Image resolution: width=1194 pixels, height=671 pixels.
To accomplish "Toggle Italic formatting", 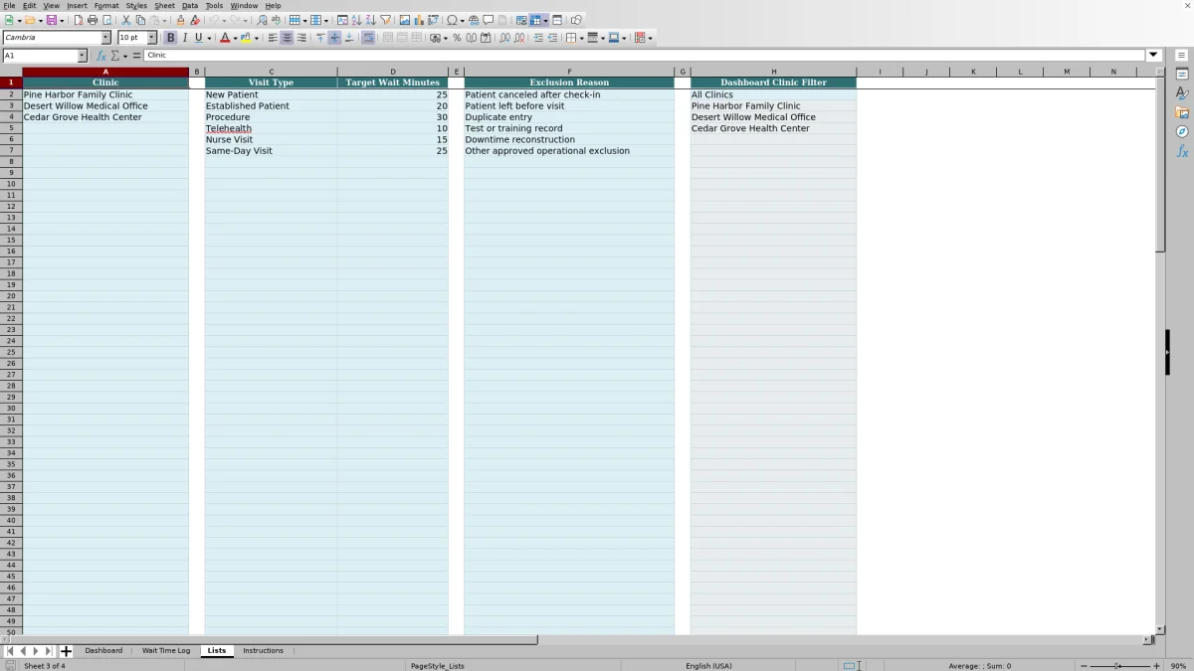I will (x=184, y=38).
